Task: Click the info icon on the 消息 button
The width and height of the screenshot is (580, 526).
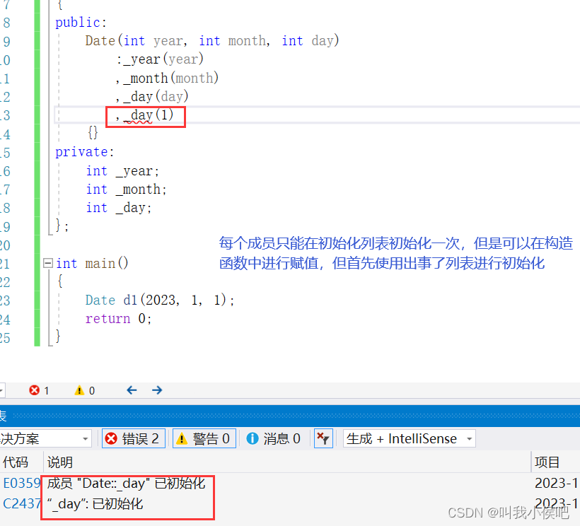Action: [253, 438]
